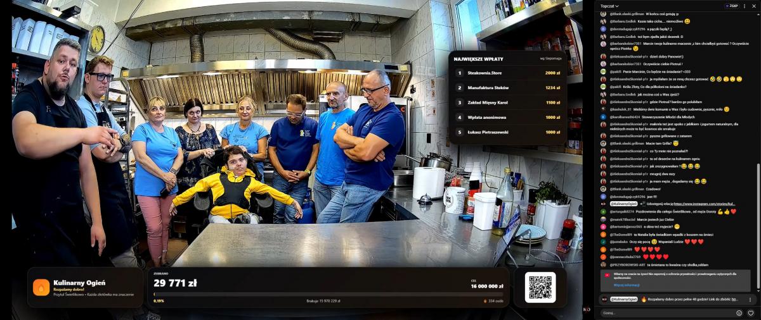Click the Kulinarny Ogień flame logo
The image size is (761, 320).
pos(41,288)
